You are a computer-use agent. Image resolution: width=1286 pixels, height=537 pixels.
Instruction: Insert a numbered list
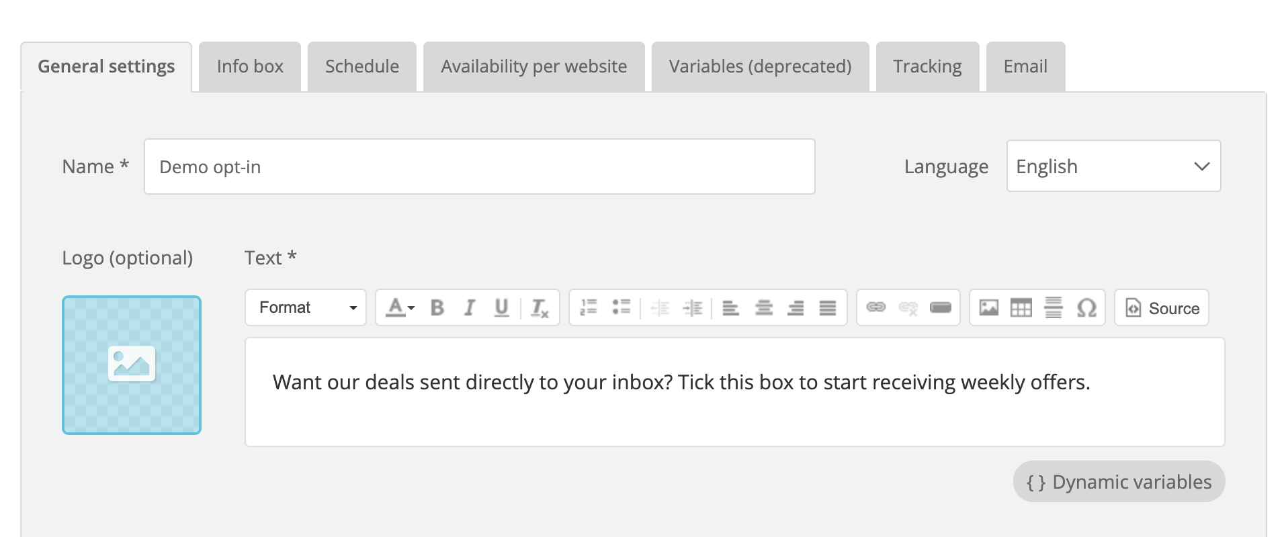coord(589,307)
